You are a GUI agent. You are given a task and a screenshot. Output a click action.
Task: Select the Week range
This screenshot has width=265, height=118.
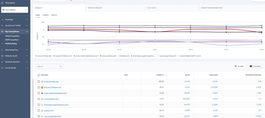coord(38,15)
